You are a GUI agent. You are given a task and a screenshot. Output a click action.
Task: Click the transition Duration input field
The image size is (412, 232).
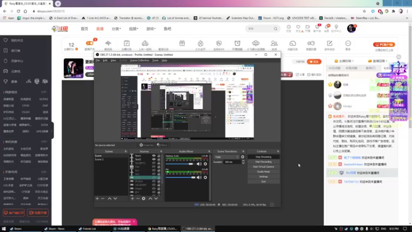click(232, 162)
